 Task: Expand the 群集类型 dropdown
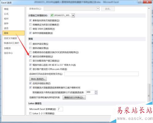pyautogui.click(x=98, y=9)
